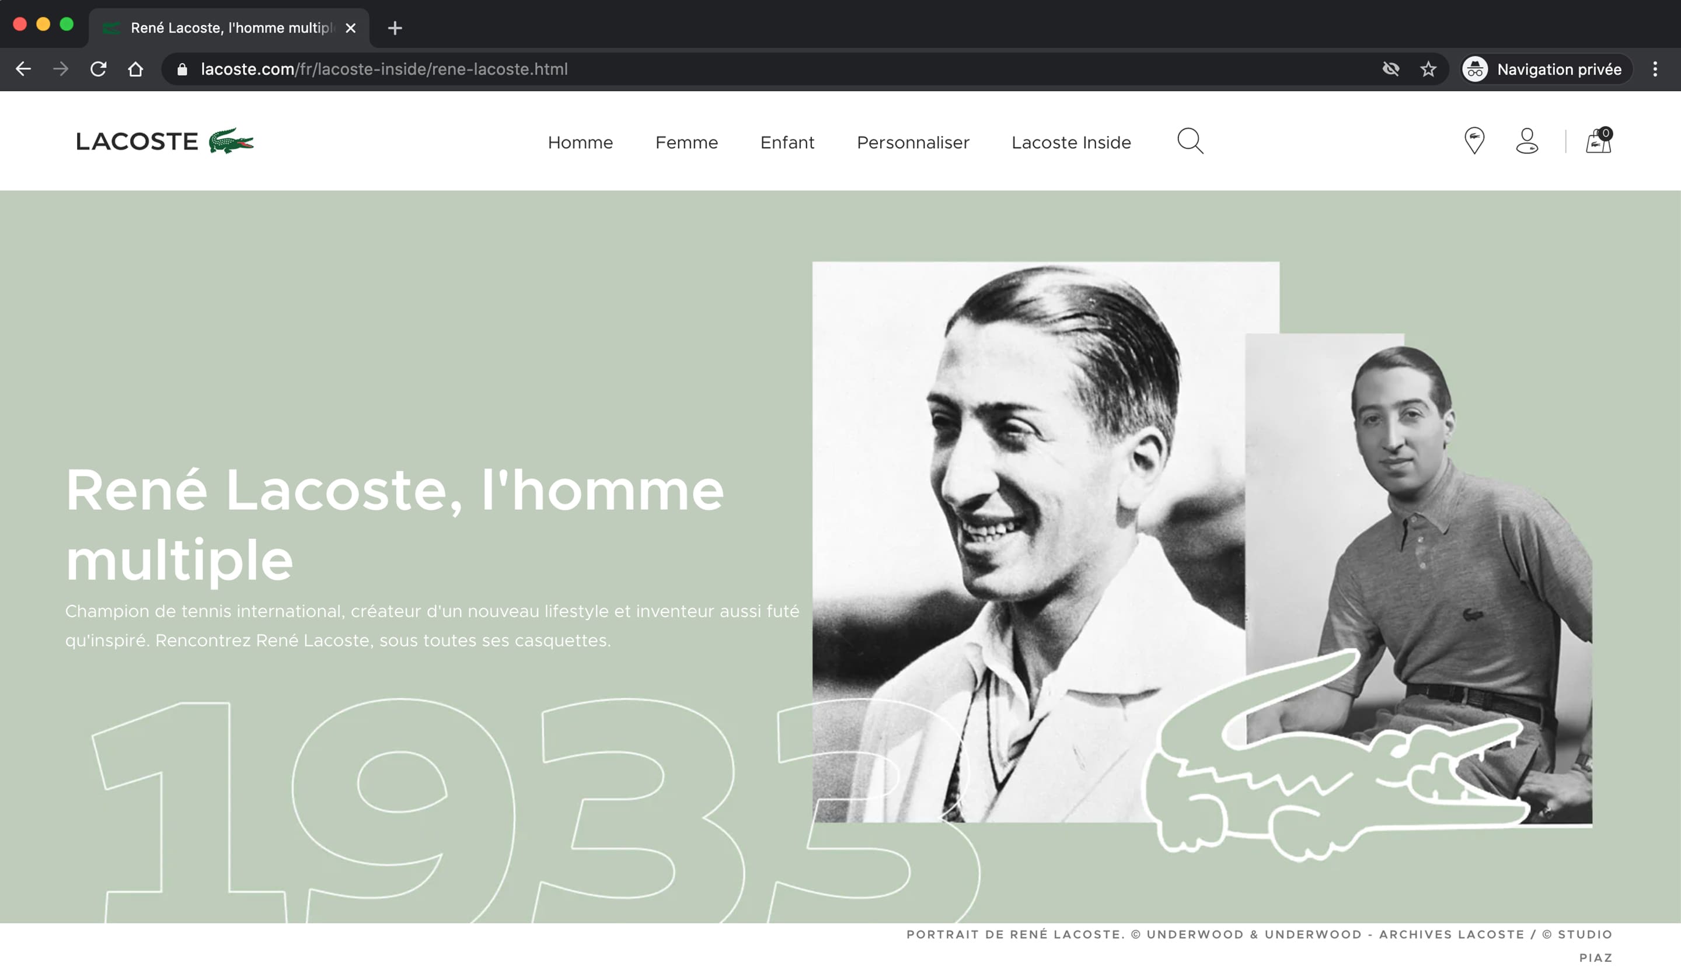Screen dimensions: 1681x980
Task: Bookmark page with the star icon
Action: tap(1428, 69)
